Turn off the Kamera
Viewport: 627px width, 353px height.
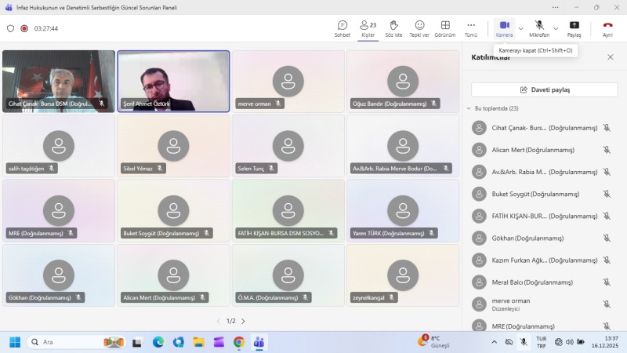(504, 28)
